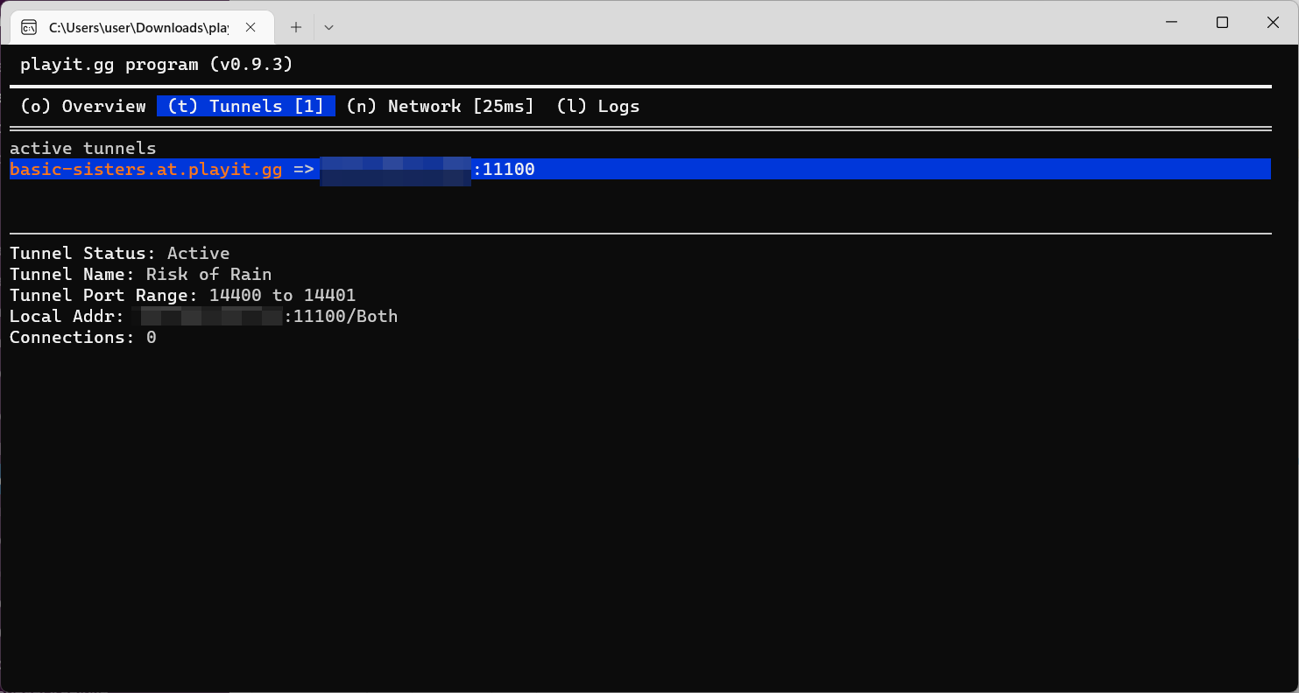Screen dimensions: 1299x693
Task: Click the basic-sisters.at.playit.gg tunnel address
Action: click(x=146, y=169)
